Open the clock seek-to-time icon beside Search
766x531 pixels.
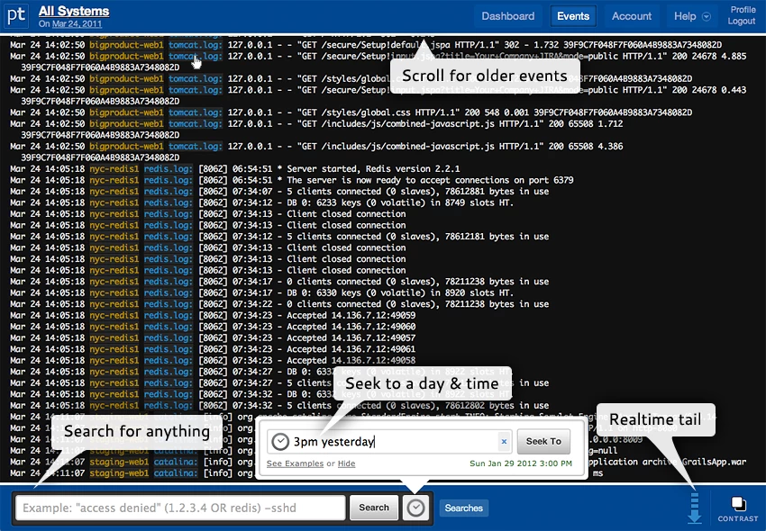[x=415, y=508]
